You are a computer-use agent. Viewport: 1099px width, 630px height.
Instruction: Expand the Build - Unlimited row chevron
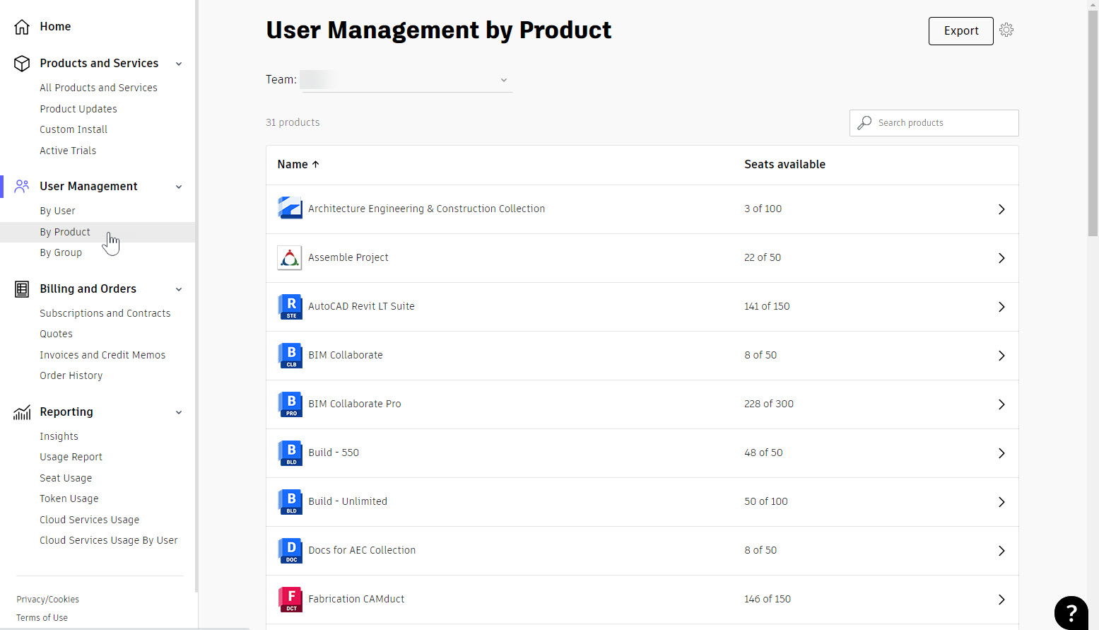point(1001,502)
